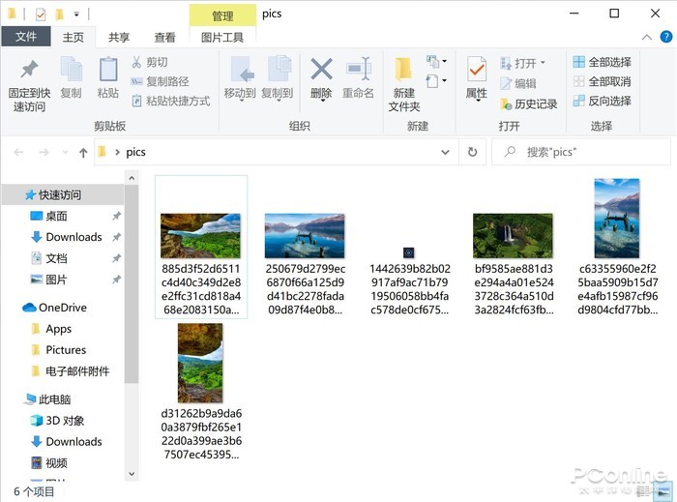Click the Rename icon in ribbon
The width and height of the screenshot is (677, 502).
click(358, 71)
